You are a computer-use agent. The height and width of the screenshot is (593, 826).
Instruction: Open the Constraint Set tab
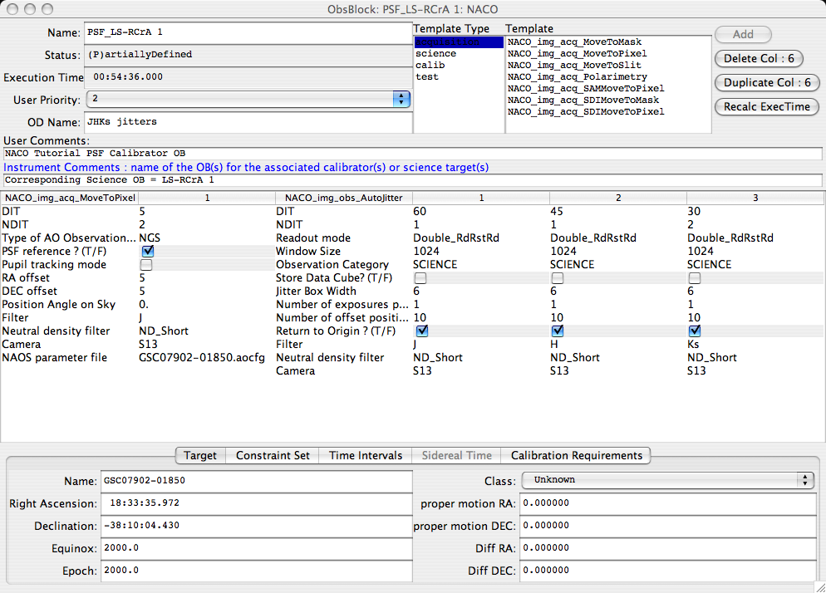point(273,455)
